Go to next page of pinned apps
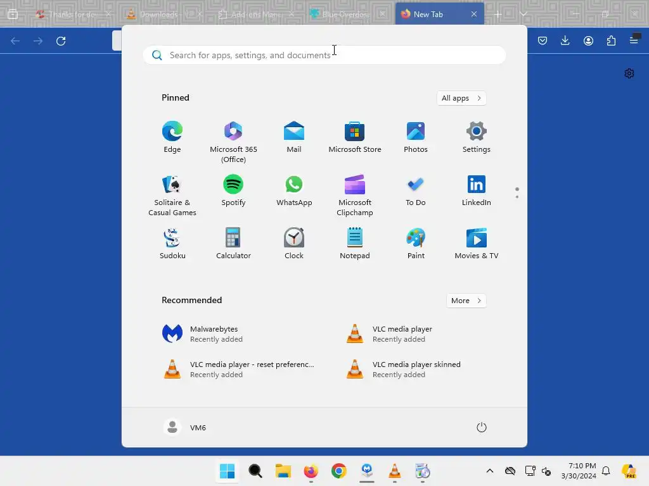649x486 pixels. coord(517,197)
